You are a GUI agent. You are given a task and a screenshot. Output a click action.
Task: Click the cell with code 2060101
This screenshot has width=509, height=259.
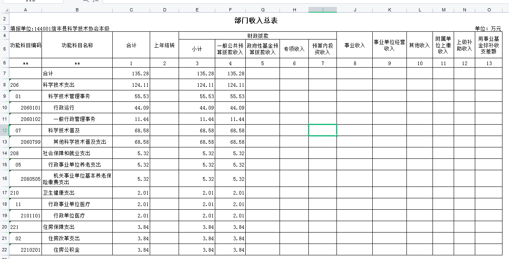pyautogui.click(x=25, y=108)
